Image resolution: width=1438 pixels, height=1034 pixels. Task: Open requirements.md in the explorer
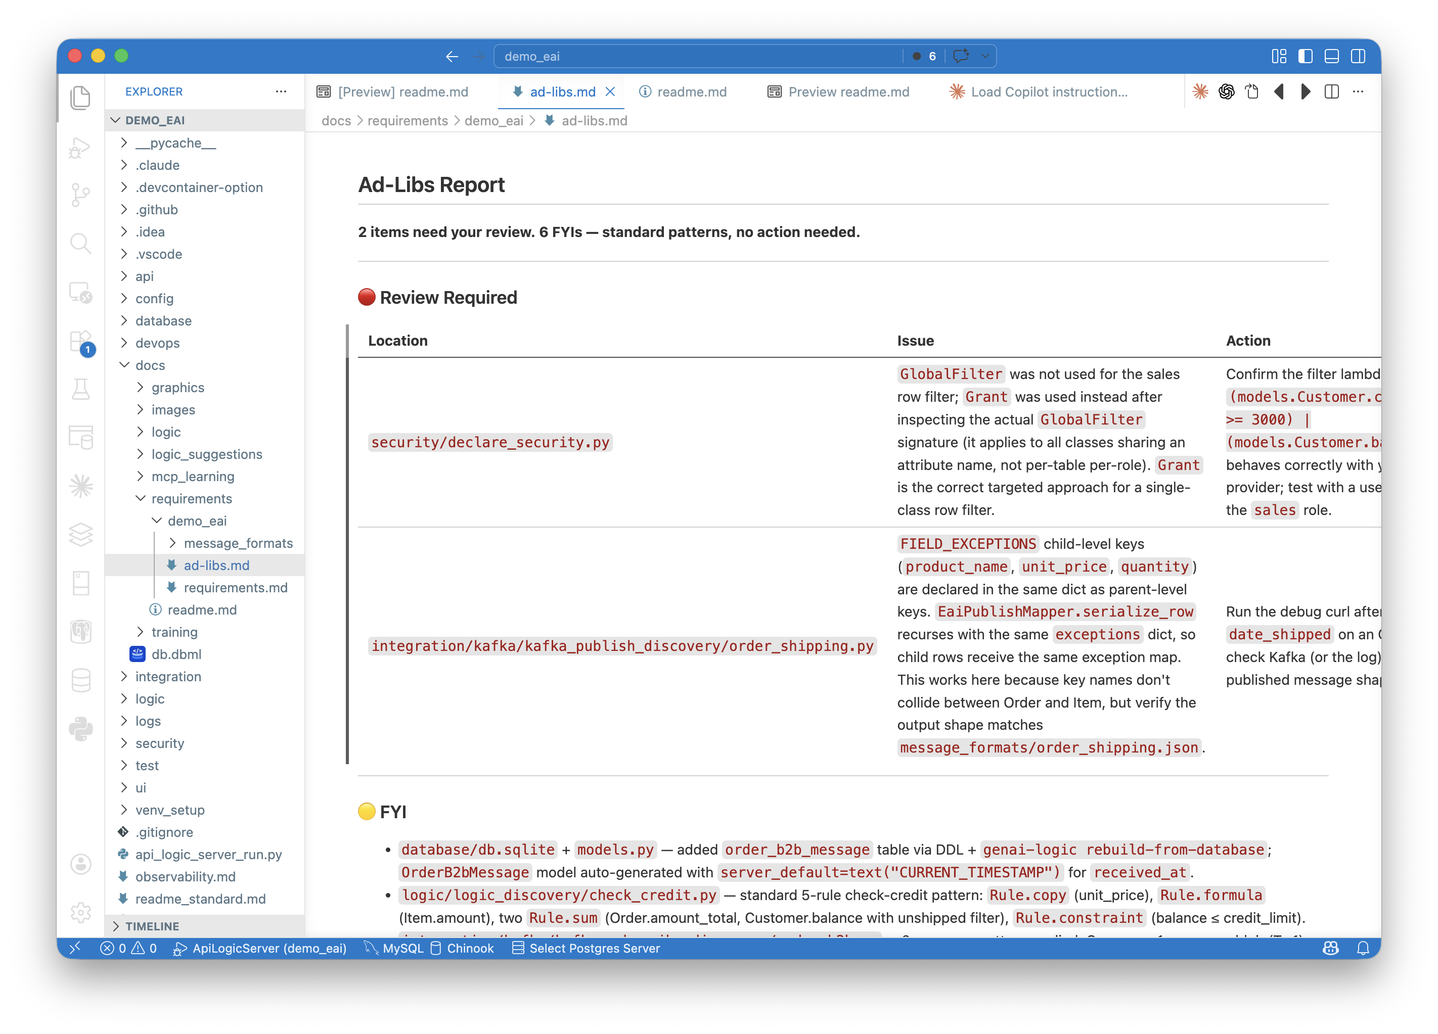pyautogui.click(x=235, y=587)
